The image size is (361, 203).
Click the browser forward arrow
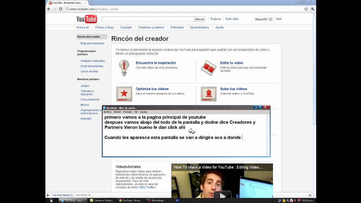[x=54, y=9]
